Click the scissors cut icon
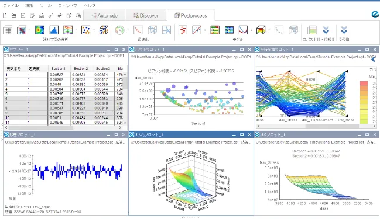380x219 pixels. pos(60,15)
